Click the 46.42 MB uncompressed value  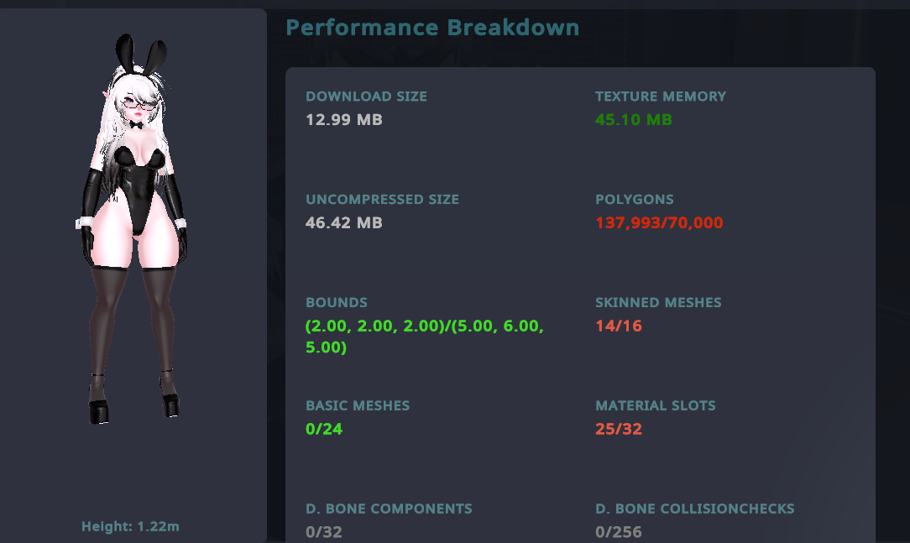(x=344, y=223)
